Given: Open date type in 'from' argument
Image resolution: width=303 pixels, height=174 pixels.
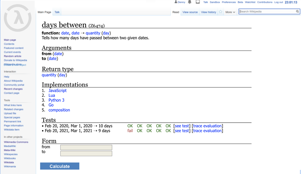Looking at the screenshot, I should click(58, 54).
